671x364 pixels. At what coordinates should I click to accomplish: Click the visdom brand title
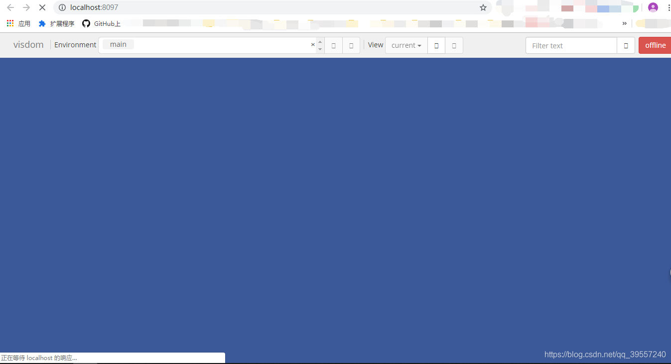28,45
